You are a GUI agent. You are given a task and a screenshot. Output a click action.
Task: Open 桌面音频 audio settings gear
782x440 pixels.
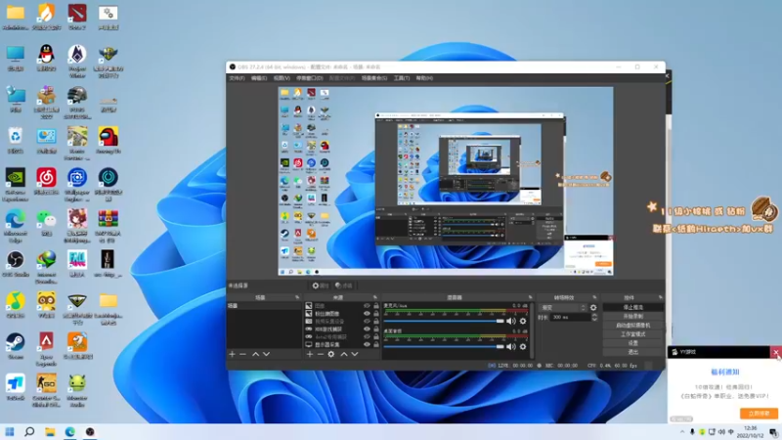click(523, 346)
